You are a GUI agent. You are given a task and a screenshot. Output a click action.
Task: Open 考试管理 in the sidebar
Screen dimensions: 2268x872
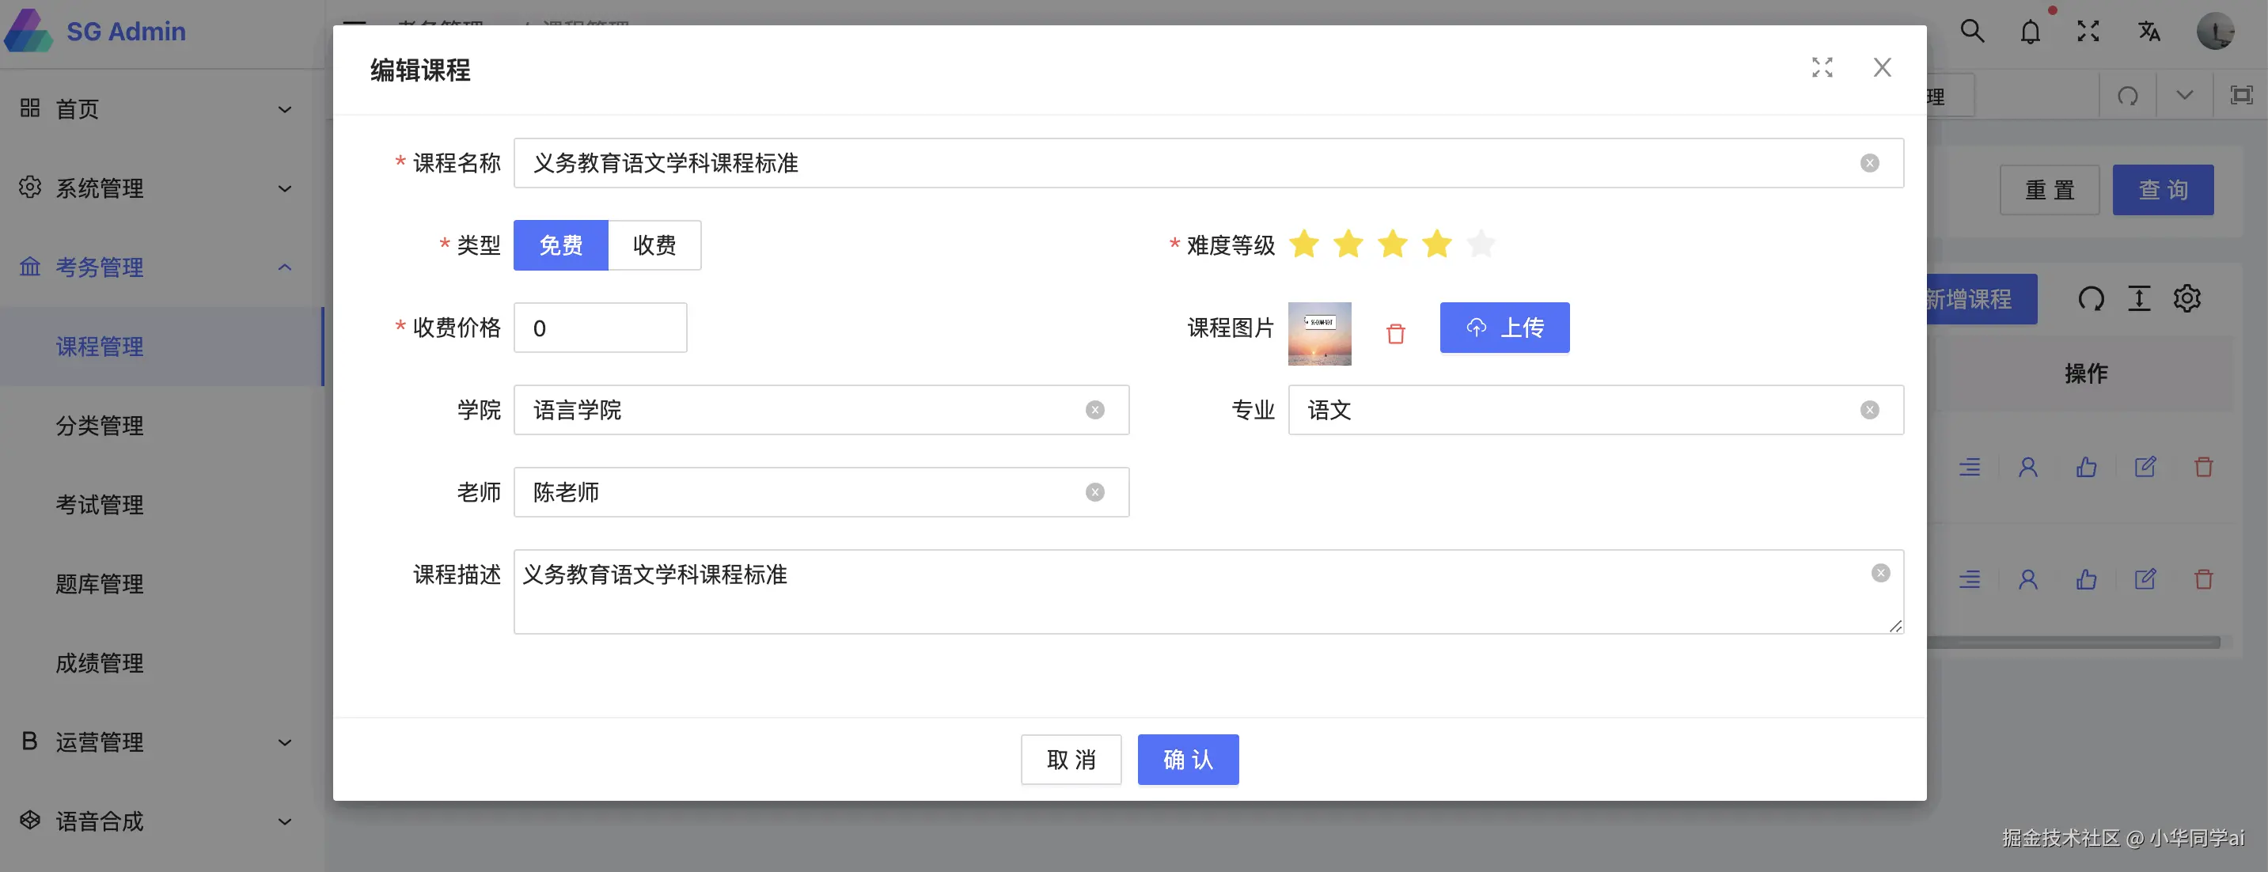pyautogui.click(x=100, y=505)
